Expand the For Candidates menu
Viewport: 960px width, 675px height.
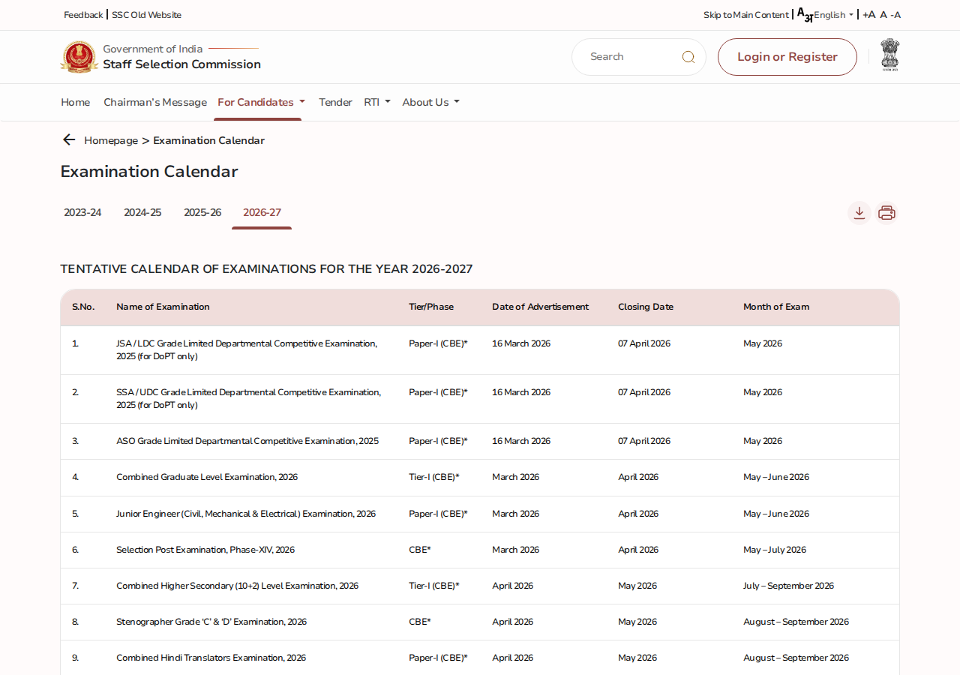(261, 102)
